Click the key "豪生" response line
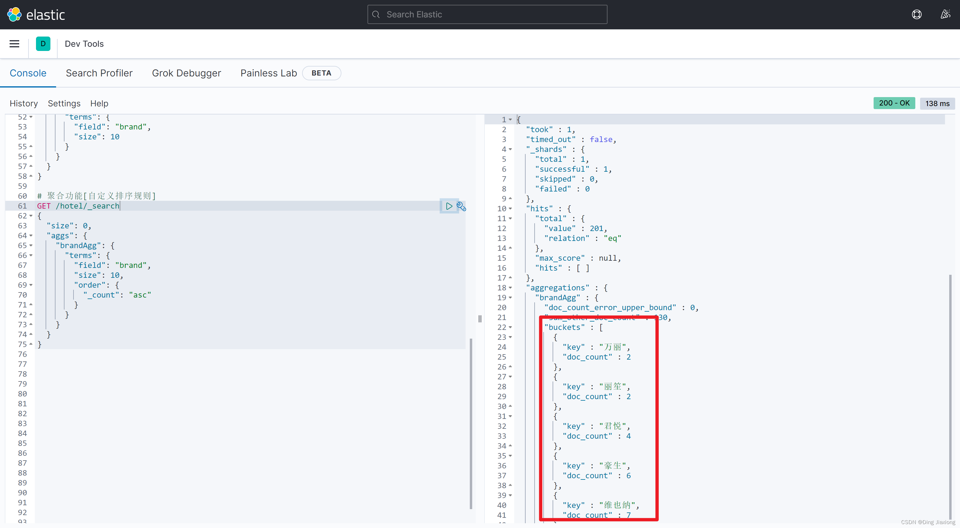This screenshot has width=960, height=528. [x=596, y=466]
